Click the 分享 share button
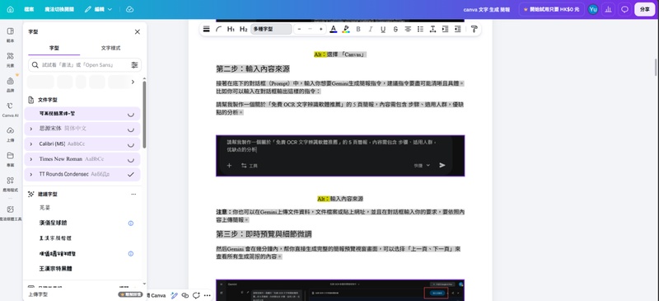659x301 pixels. (x=644, y=9)
